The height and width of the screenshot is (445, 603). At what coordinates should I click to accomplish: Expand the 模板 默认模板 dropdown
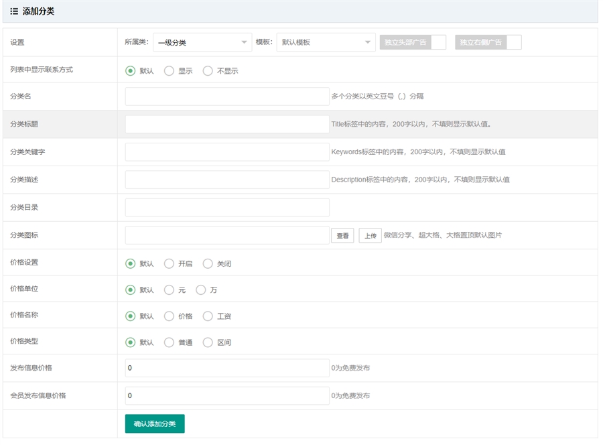(x=326, y=42)
